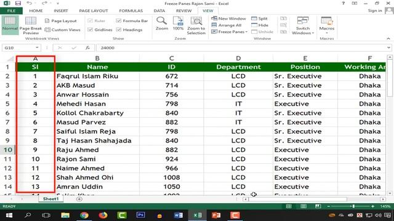Launch Firefox from the taskbar
Image resolution: width=394 pixels, height=221 pixels.
(x=103, y=215)
